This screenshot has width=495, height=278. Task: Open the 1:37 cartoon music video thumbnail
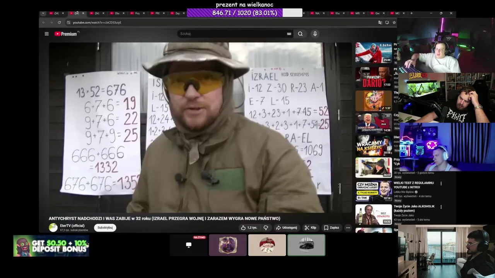374,101
